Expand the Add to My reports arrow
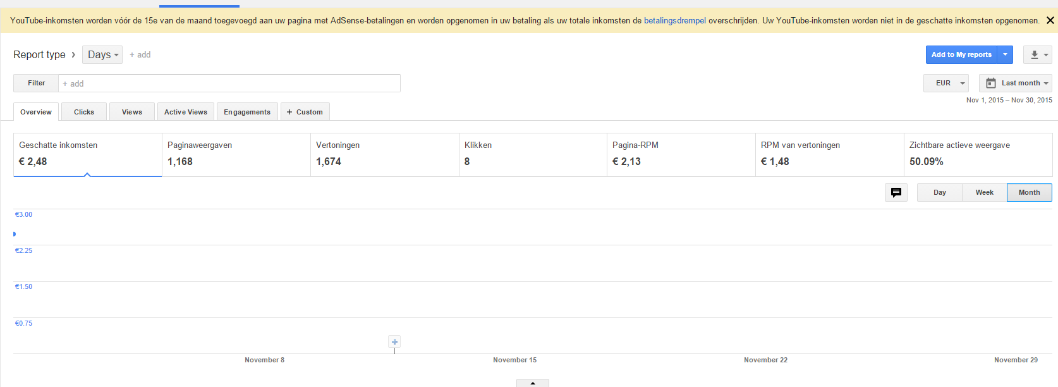 click(x=1005, y=55)
